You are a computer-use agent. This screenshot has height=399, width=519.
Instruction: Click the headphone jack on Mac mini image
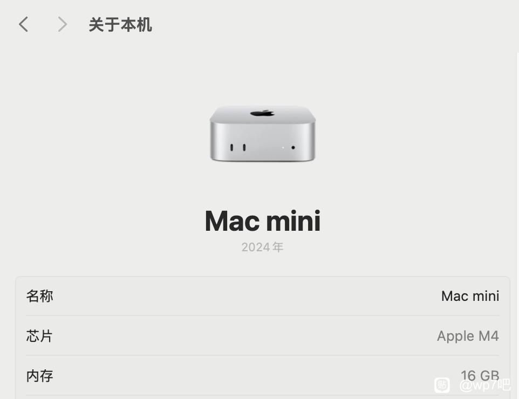[x=293, y=148]
